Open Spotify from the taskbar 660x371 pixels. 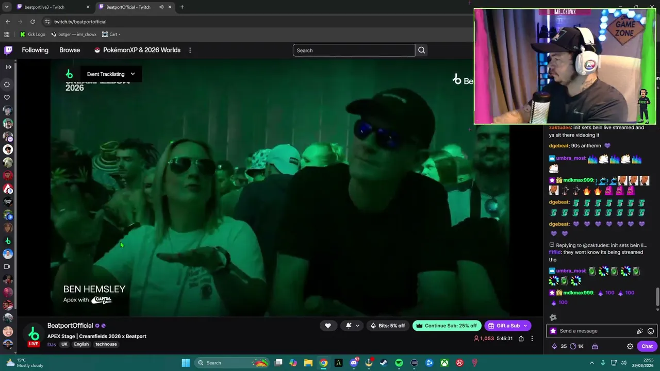(399, 363)
